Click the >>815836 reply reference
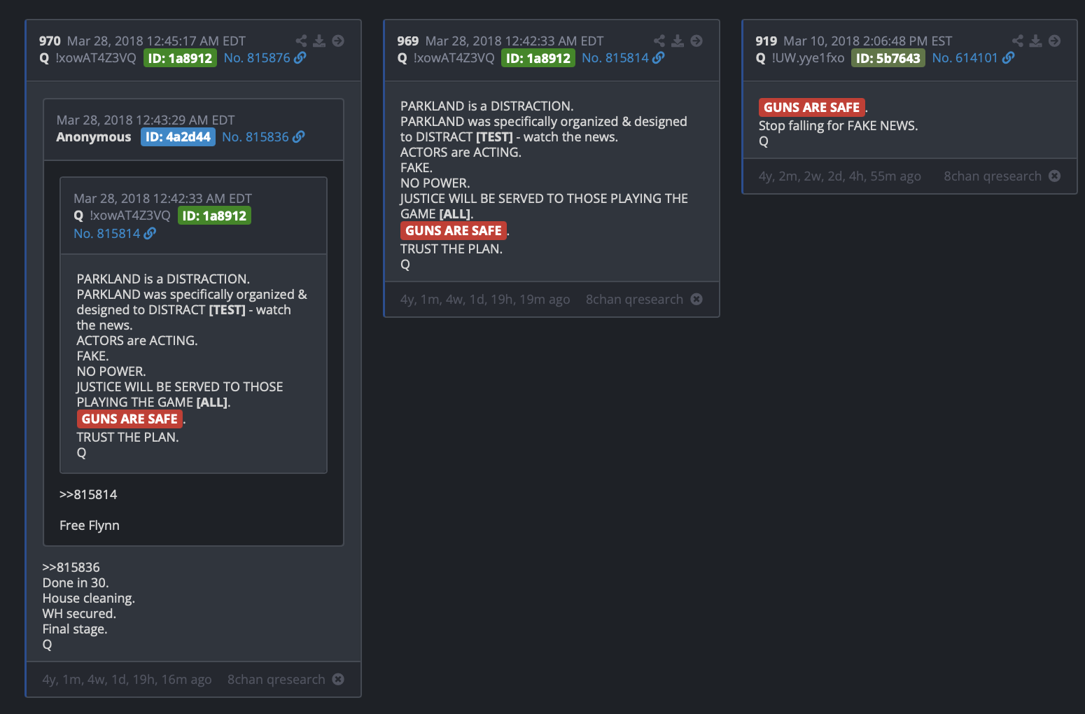 (x=71, y=567)
